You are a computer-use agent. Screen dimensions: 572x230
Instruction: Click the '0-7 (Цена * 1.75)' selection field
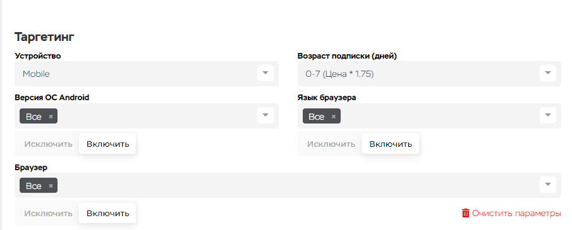click(429, 74)
